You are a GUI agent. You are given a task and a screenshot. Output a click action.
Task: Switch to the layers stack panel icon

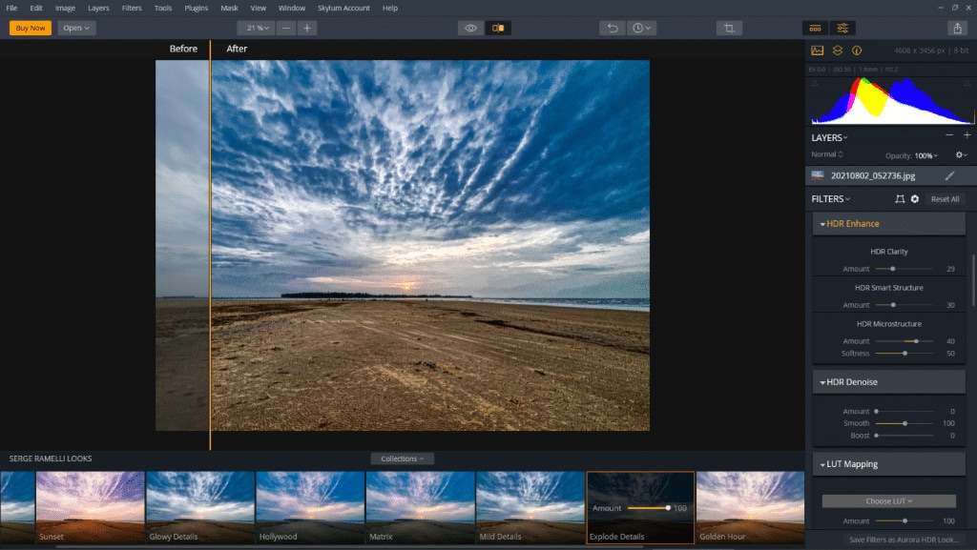[838, 51]
